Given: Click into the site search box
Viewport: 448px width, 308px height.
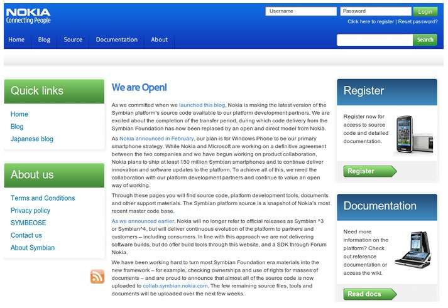Looking at the screenshot, I should pos(375,40).
